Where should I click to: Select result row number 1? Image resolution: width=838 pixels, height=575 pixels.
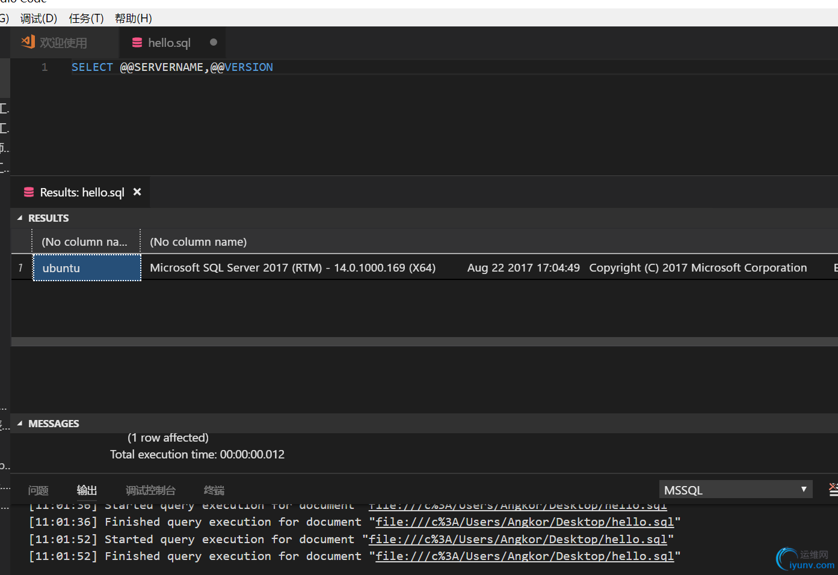click(x=20, y=267)
